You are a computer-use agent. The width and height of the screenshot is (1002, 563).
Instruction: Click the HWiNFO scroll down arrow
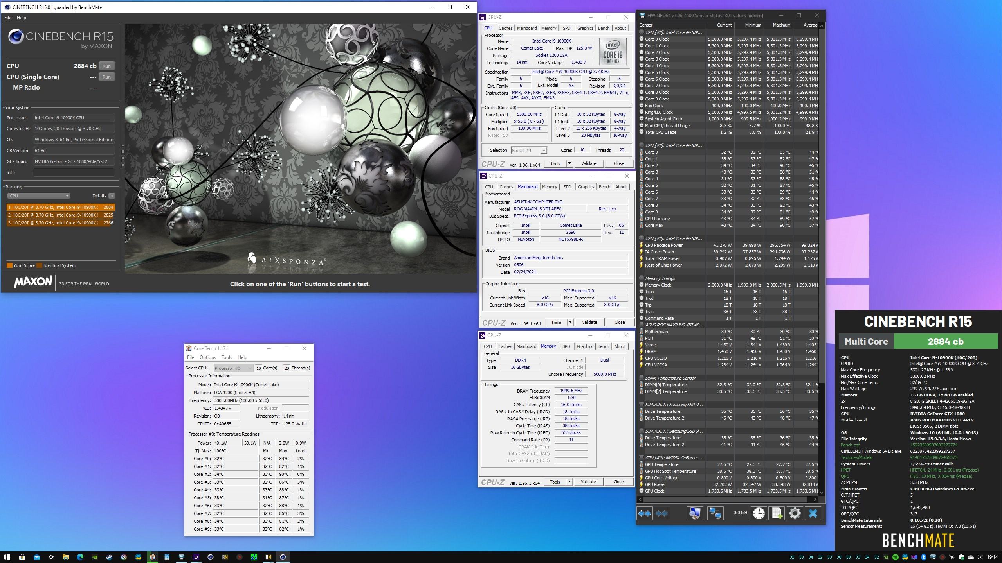[822, 493]
